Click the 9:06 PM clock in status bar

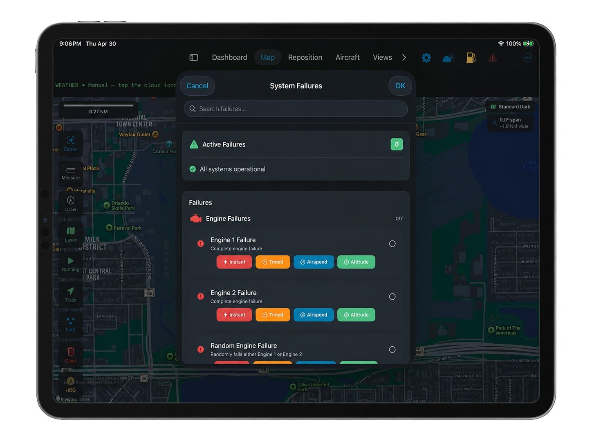[x=70, y=44]
